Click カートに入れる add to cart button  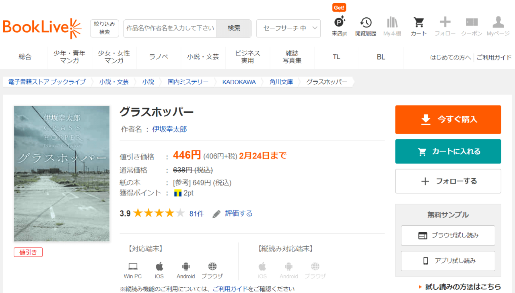tap(448, 151)
